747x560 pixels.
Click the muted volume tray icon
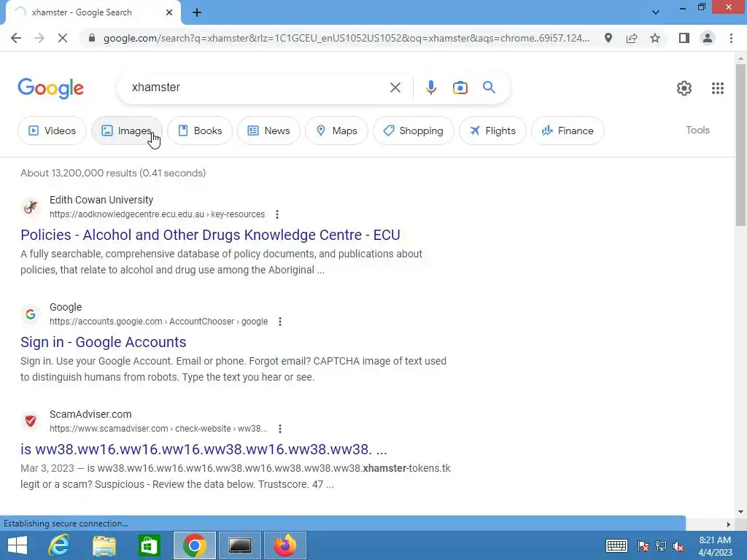click(x=678, y=546)
